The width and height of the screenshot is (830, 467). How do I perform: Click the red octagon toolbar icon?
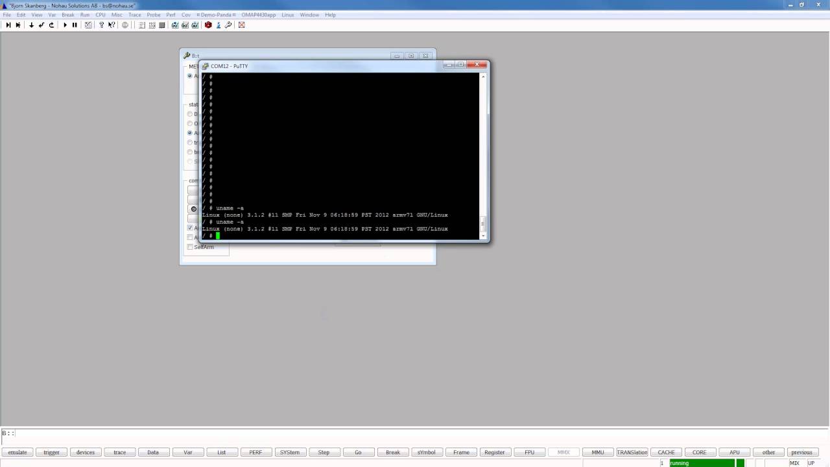coord(208,25)
